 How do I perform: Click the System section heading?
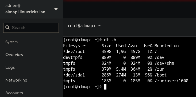(x=11, y=42)
